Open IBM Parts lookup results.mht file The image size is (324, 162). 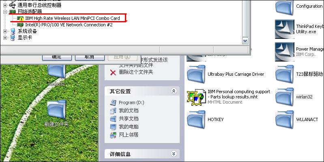[196, 97]
